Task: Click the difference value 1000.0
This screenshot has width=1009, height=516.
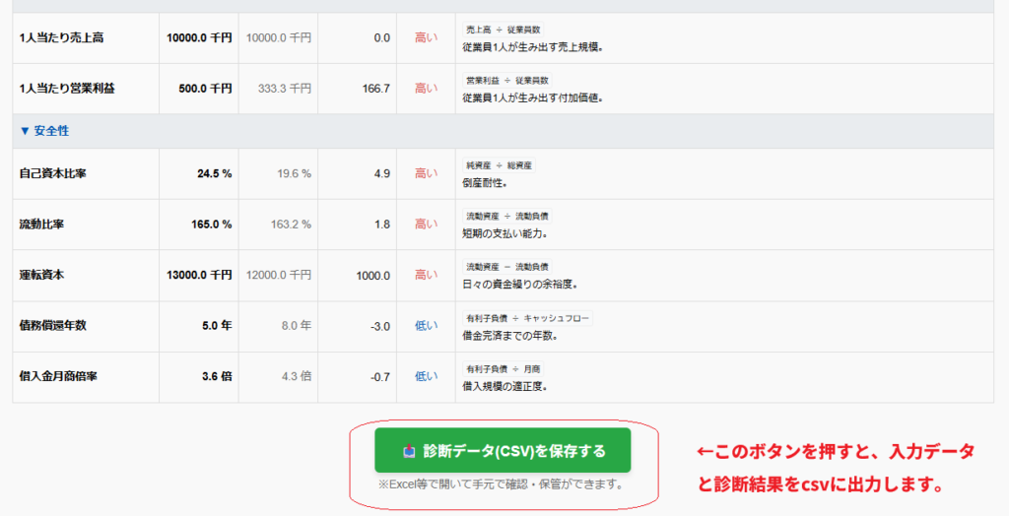Action: 373,276
